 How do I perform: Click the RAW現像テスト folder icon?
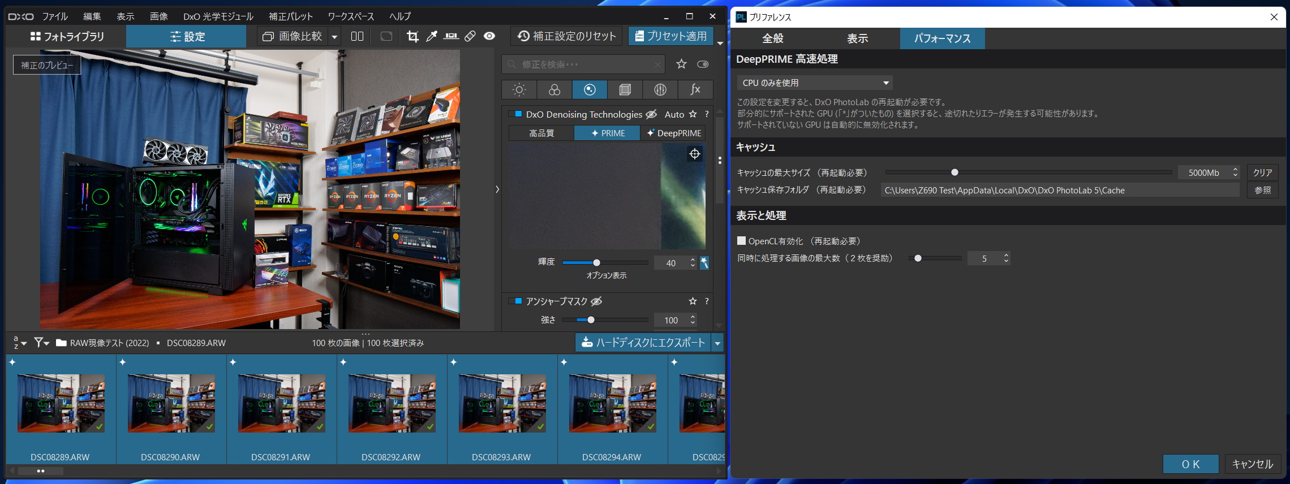point(61,343)
